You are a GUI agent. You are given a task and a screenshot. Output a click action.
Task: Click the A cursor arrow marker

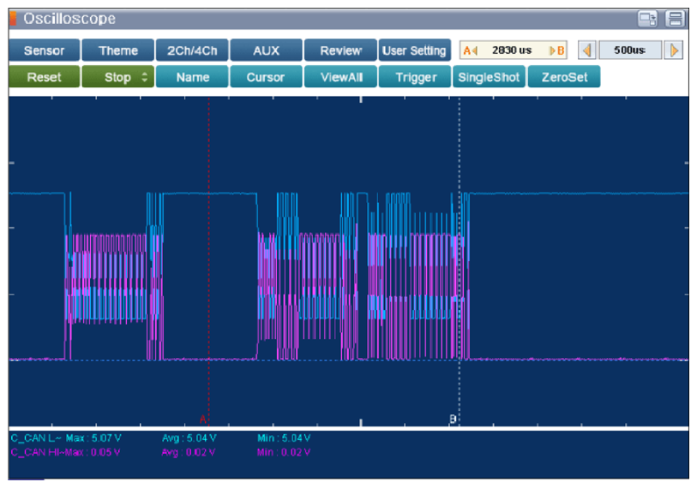pyautogui.click(x=469, y=51)
